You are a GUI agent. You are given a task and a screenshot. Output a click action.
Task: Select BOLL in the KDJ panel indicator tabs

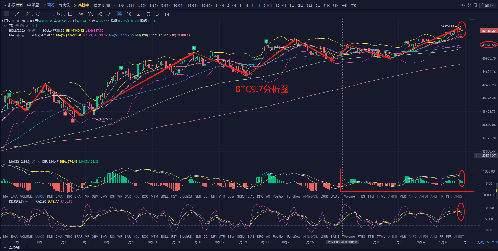pyautogui.click(x=165, y=237)
